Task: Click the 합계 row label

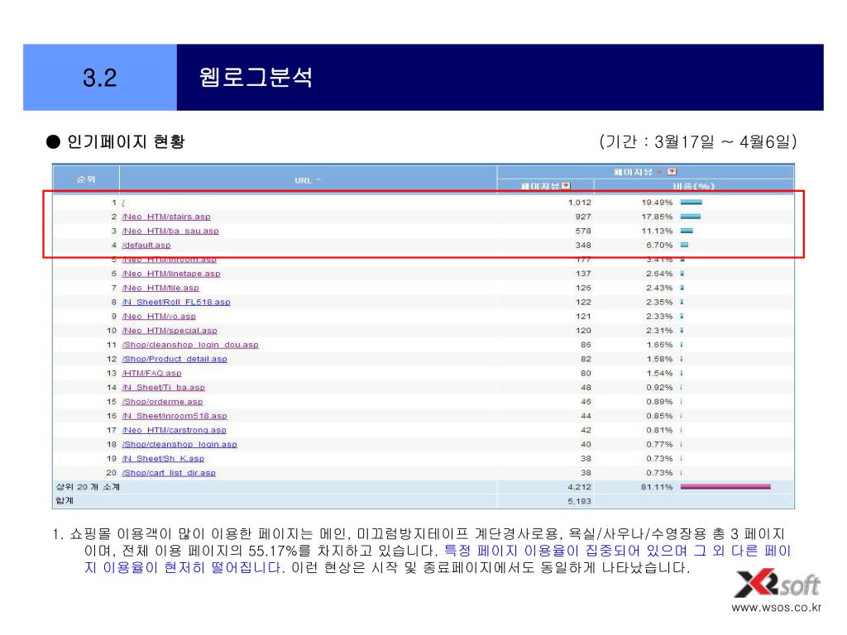Action: tap(65, 500)
